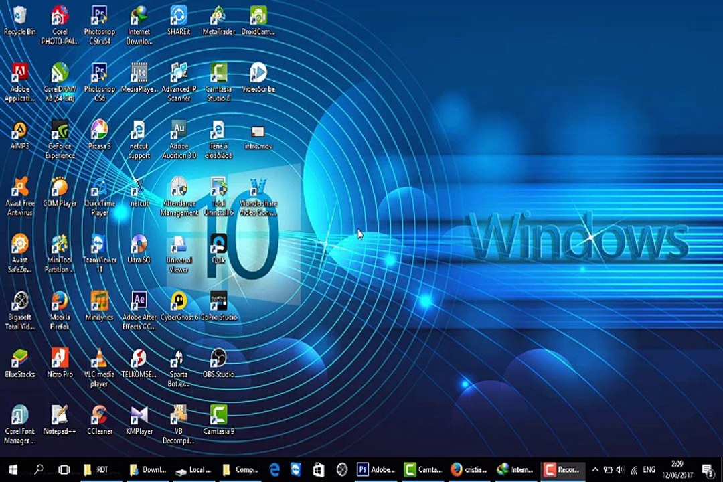Click VLC media player desktop shortcut

99,368
